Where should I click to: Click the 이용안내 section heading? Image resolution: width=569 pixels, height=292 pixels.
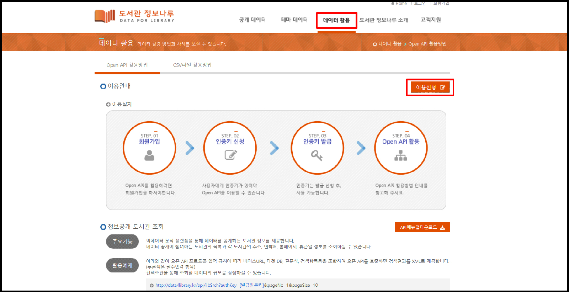tap(119, 86)
